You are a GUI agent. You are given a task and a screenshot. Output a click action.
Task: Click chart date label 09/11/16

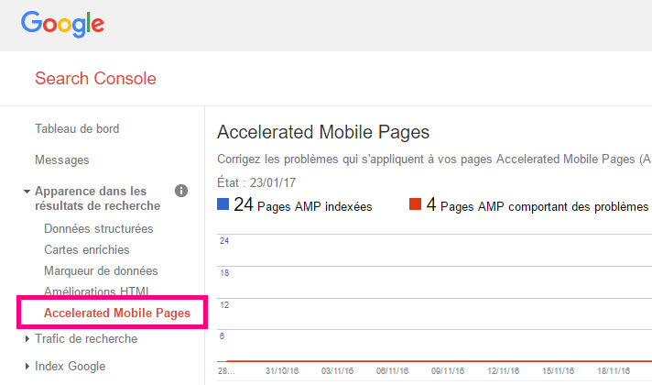[x=448, y=371]
